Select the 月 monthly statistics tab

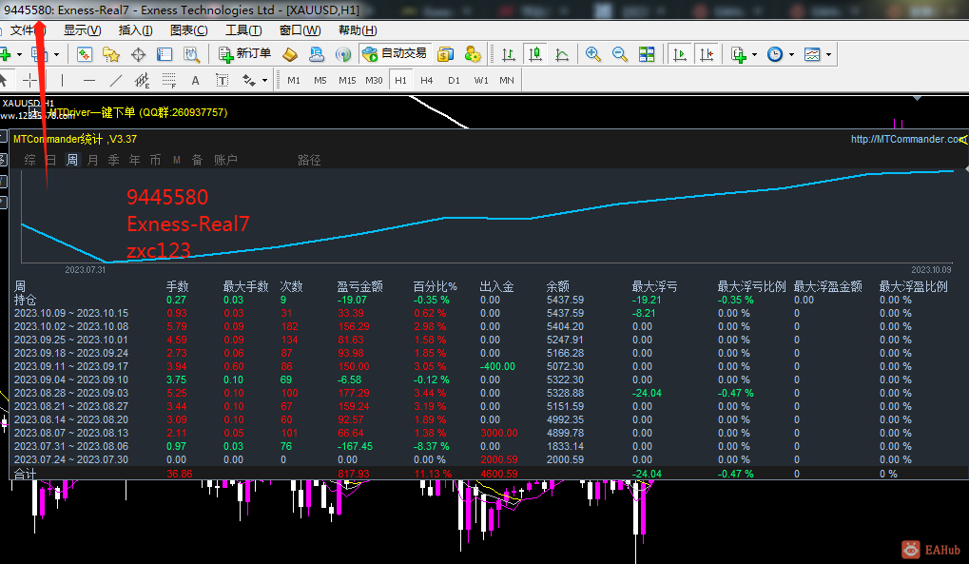tap(92, 160)
